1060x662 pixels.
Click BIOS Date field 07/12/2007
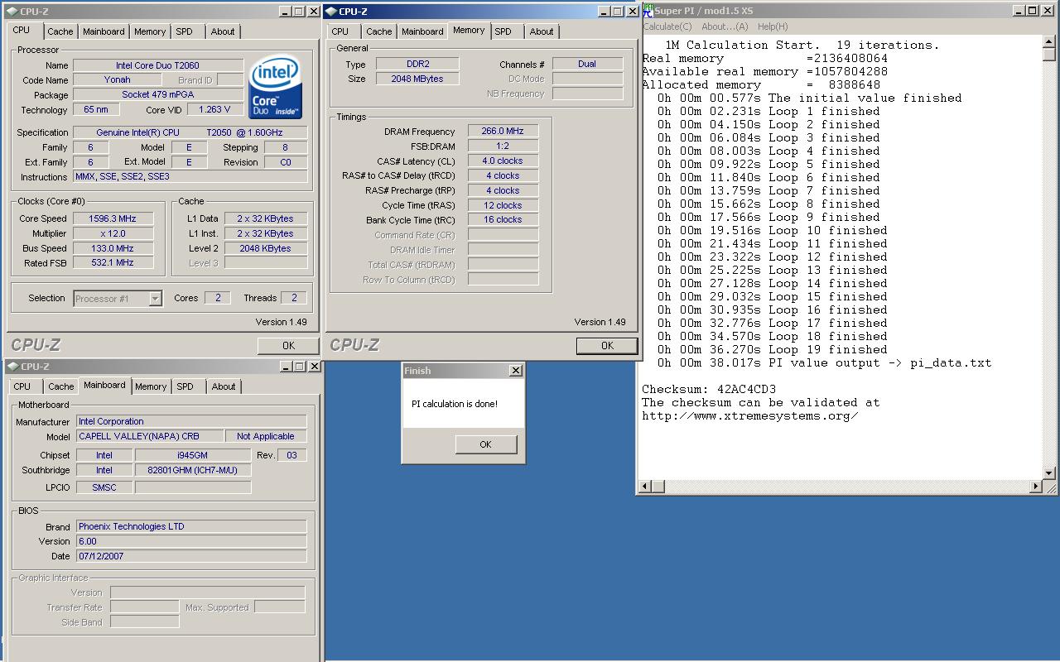click(x=191, y=556)
